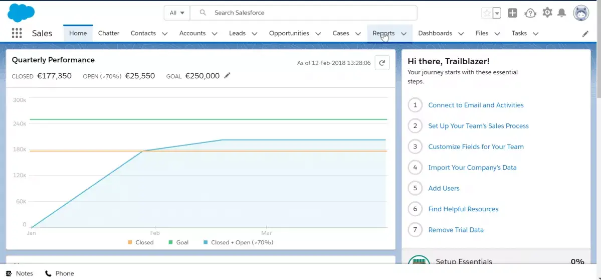The image size is (601, 280).
Task: Open the Chatter tab
Action: point(109,34)
